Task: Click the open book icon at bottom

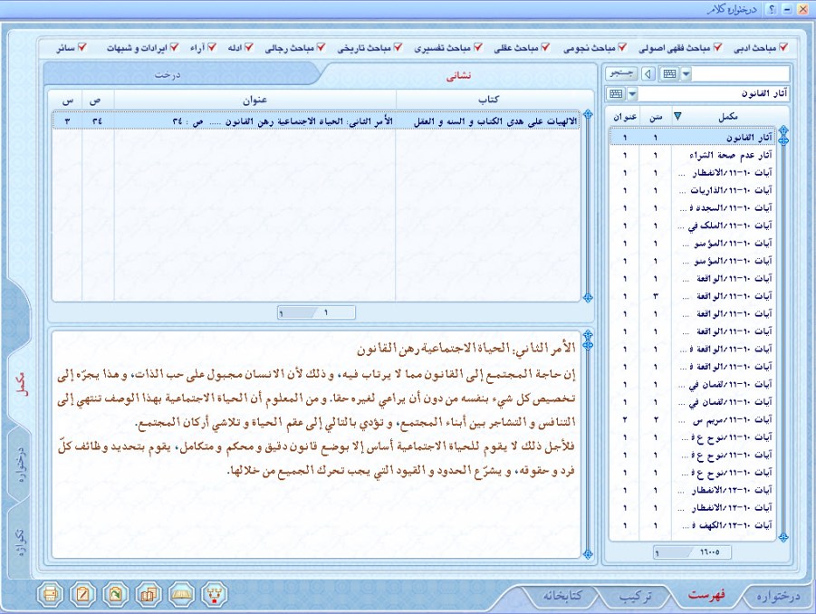Action: [181, 595]
